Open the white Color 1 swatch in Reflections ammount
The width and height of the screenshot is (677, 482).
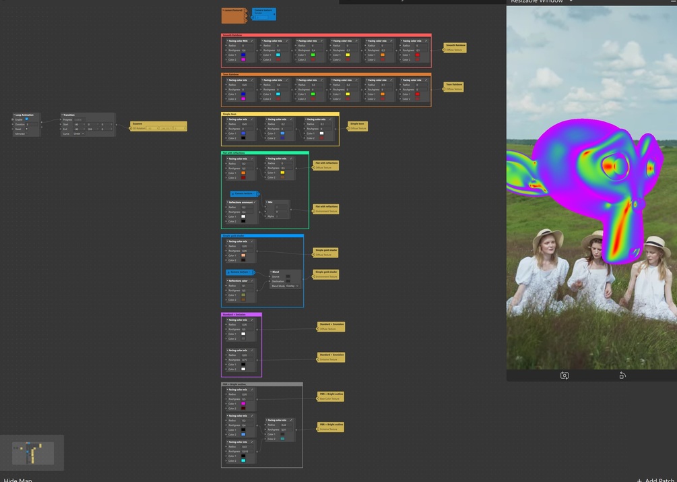(x=243, y=217)
